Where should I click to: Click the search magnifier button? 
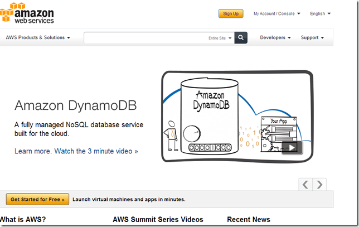coord(241,38)
